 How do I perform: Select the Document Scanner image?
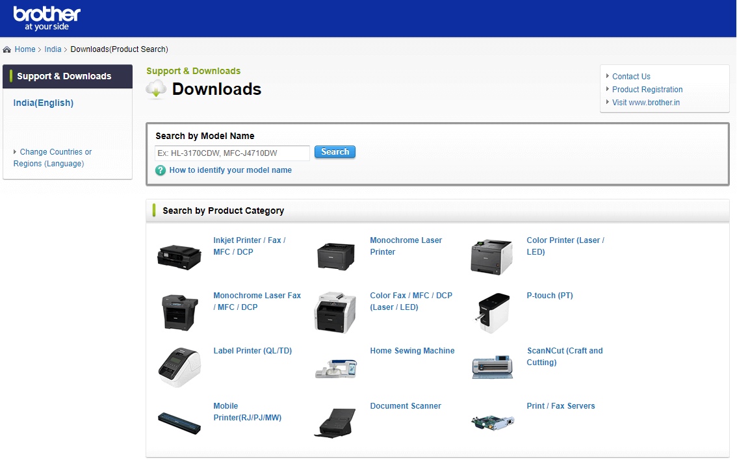click(x=335, y=423)
